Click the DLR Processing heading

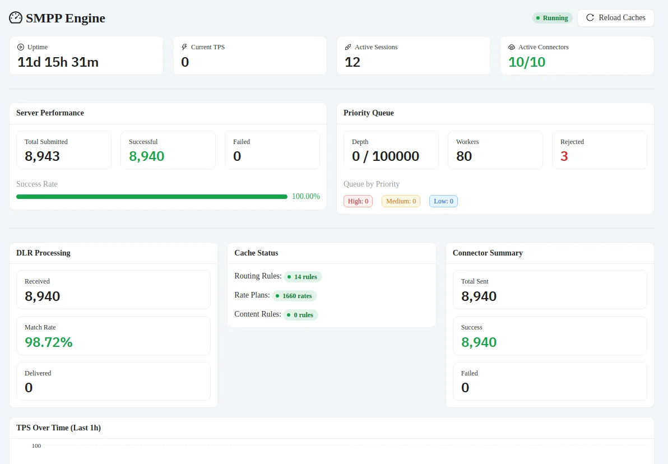43,253
